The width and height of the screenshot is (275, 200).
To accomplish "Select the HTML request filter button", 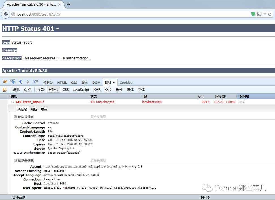I will pos(54,90).
